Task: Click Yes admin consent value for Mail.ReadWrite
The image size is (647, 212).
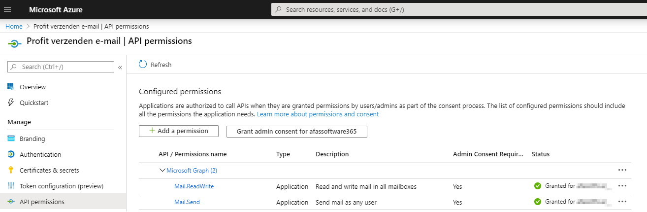Action: (457, 187)
